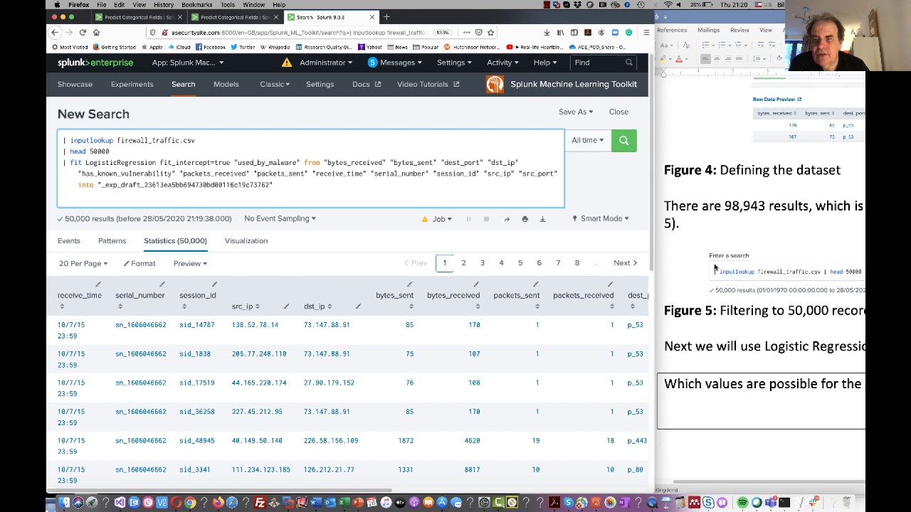
Task: Open the Models navigation item
Action: pyautogui.click(x=226, y=84)
